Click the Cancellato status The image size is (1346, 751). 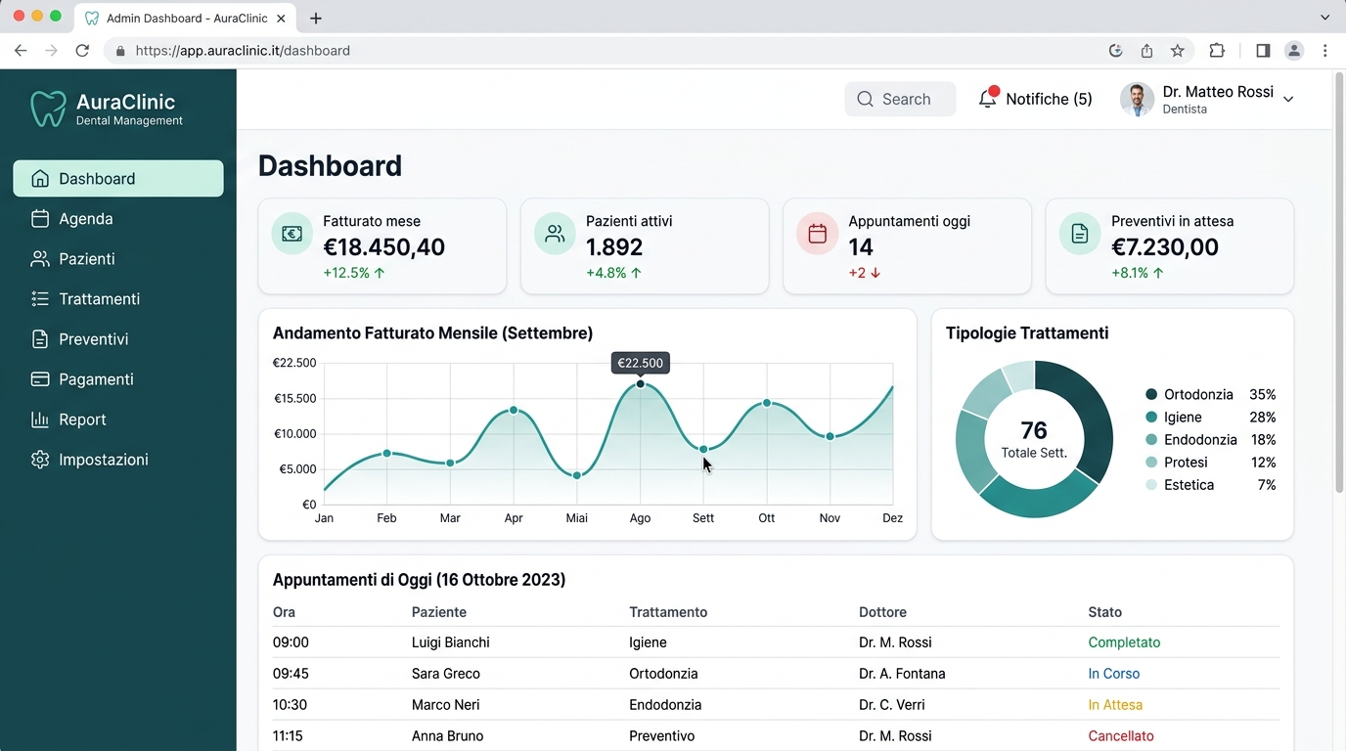click(x=1121, y=736)
